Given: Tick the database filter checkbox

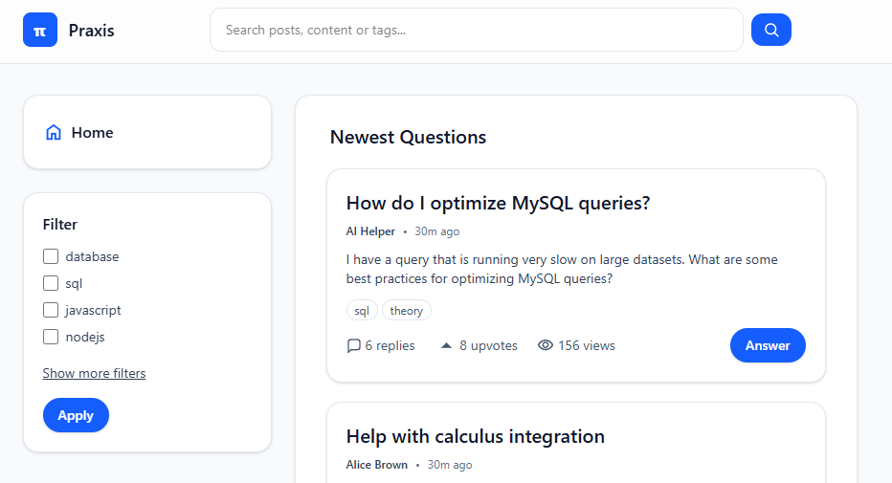Looking at the screenshot, I should (51, 256).
